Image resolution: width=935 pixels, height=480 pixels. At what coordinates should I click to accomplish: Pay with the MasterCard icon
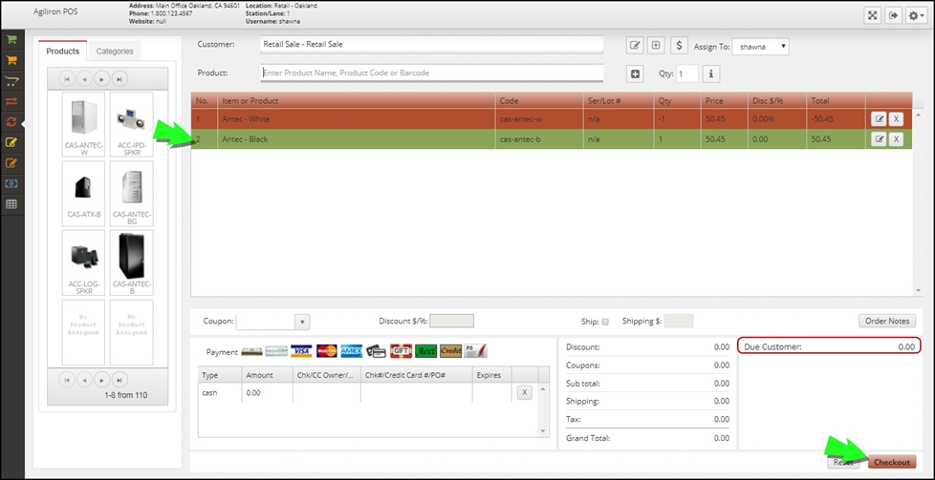[327, 351]
